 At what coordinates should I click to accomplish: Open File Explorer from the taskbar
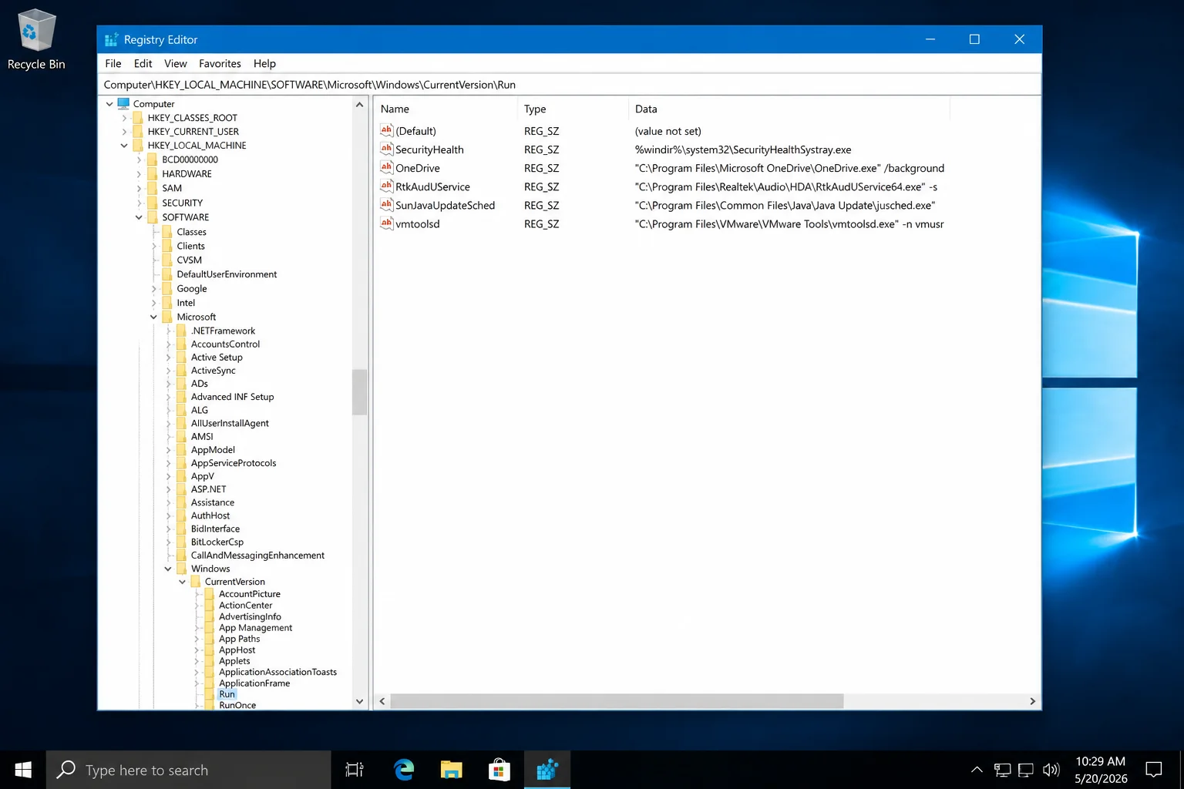451,770
